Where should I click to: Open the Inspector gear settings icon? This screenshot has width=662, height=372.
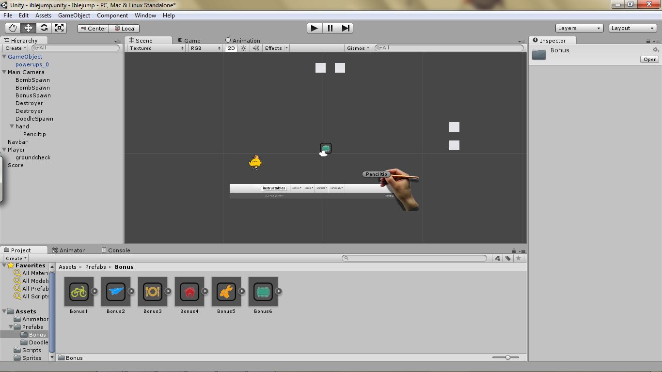pyautogui.click(x=656, y=50)
